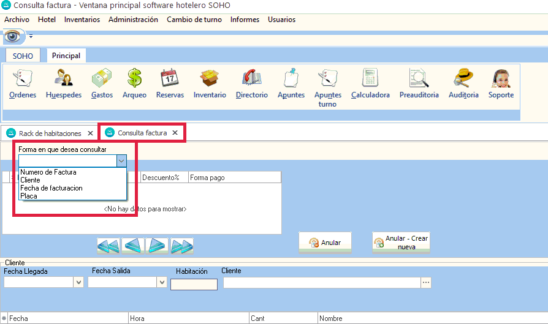
Task: Open the Ordenes module icon
Action: (23, 79)
